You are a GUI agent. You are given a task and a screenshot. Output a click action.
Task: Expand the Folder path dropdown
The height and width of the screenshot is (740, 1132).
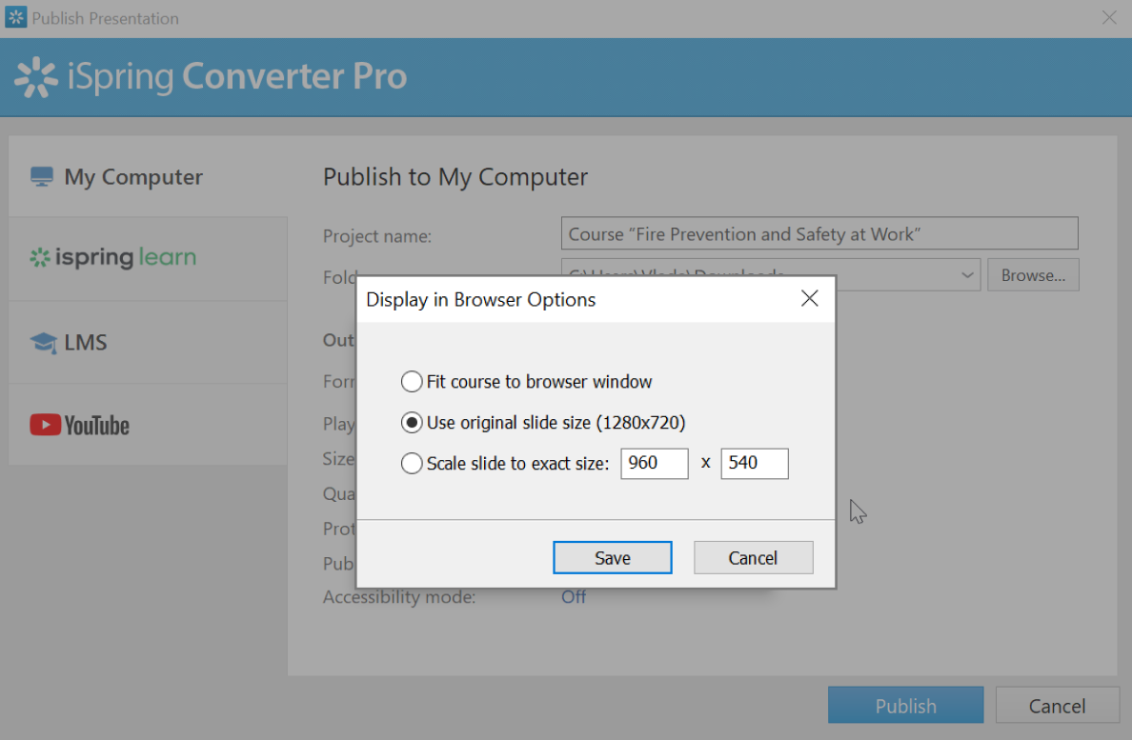[x=966, y=275]
